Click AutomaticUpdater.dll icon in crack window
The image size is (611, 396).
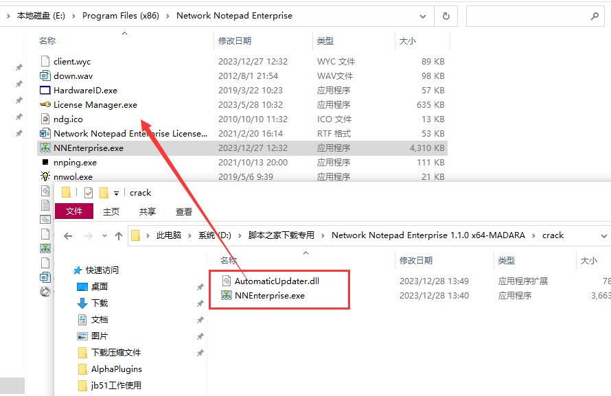click(227, 281)
